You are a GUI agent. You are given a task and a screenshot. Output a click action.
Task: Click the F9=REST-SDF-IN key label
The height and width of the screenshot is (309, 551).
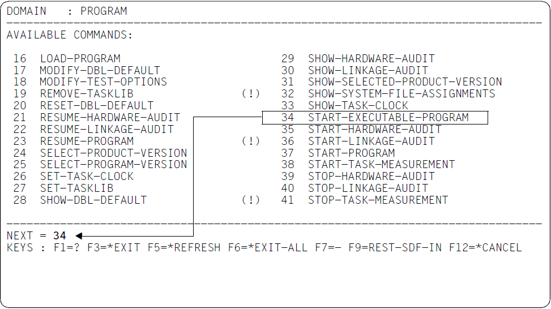395,247
